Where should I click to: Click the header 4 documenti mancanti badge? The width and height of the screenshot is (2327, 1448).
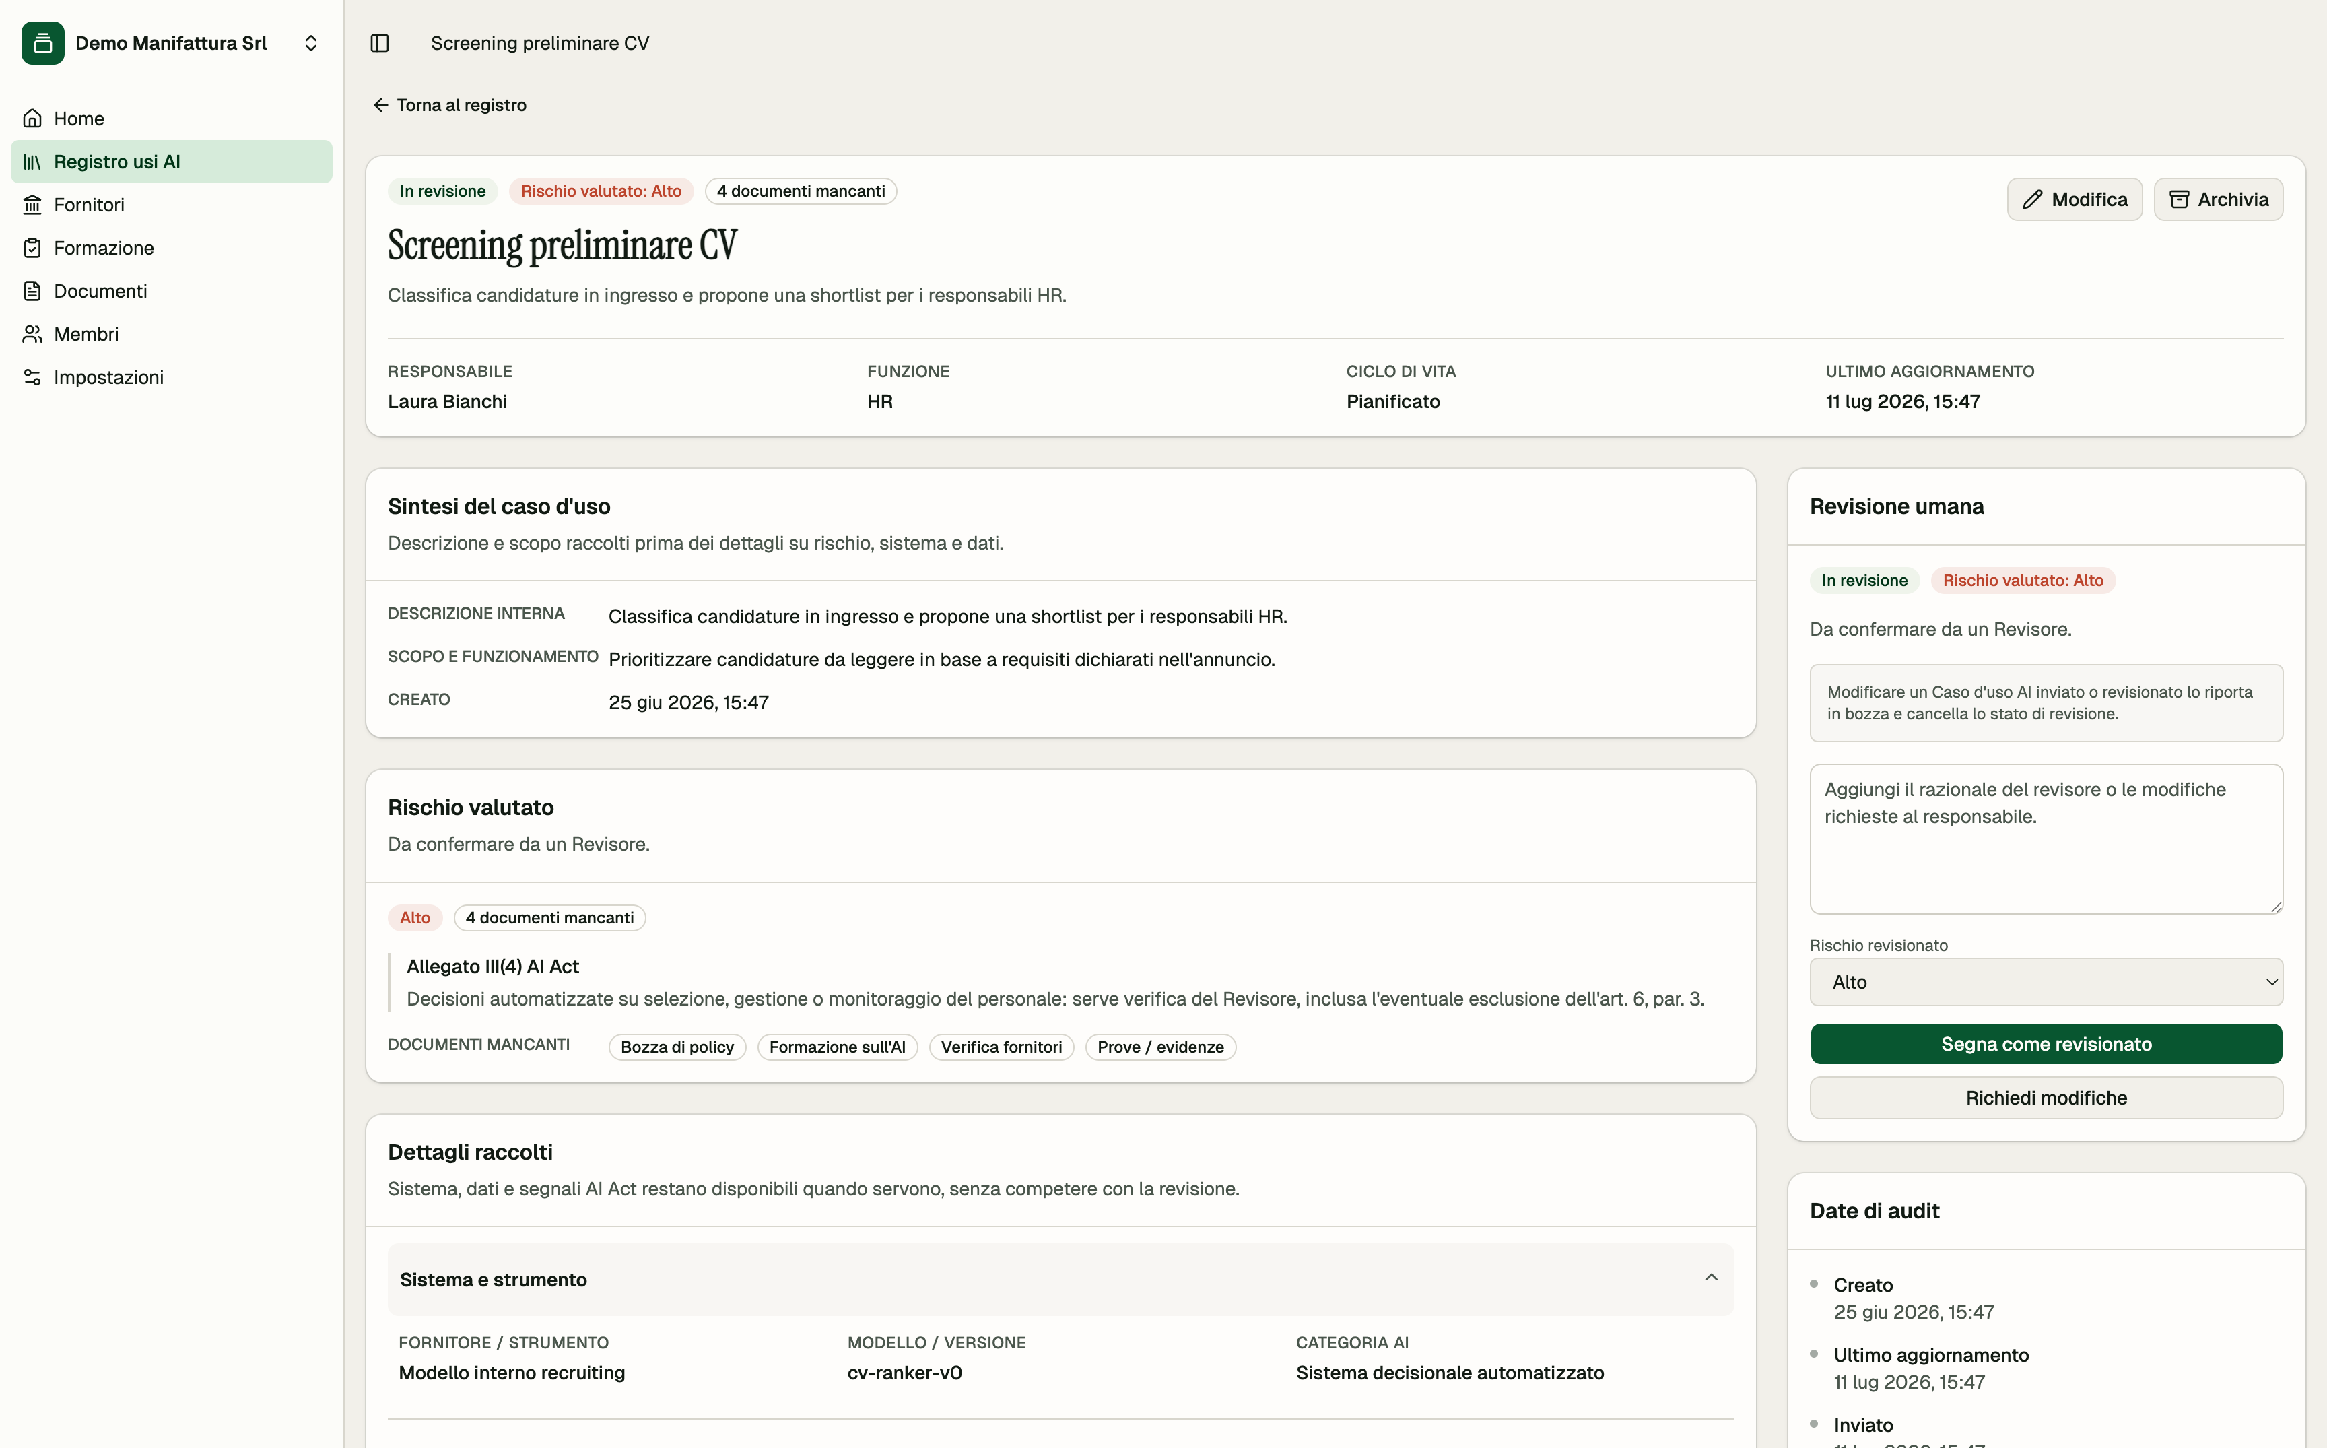[801, 191]
